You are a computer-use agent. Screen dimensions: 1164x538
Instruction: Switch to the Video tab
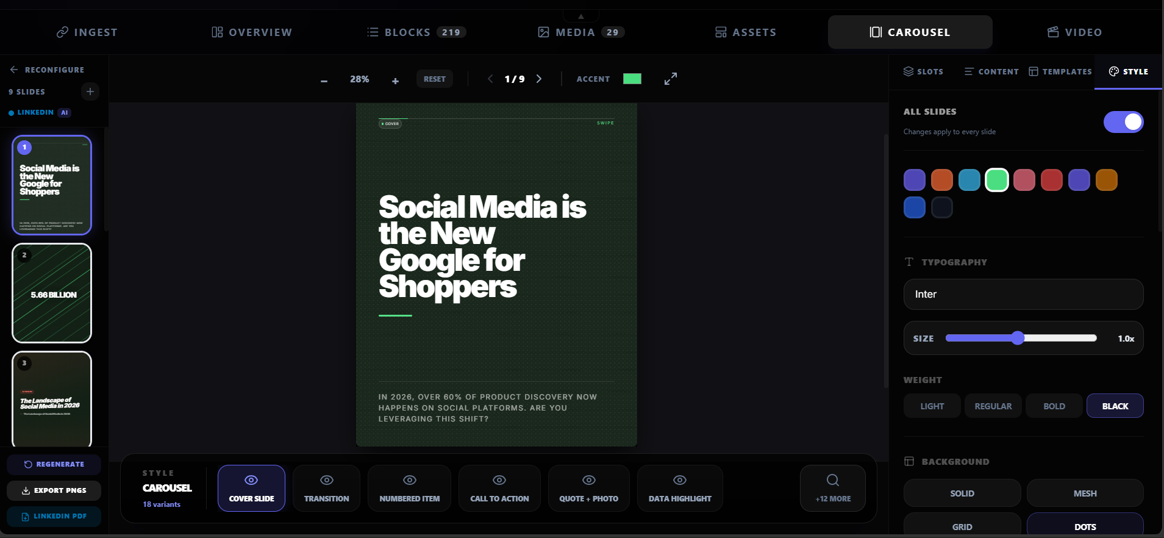pyautogui.click(x=1075, y=32)
